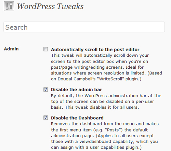Click the WordPress Tweaks sliders icon
Screen dimensions: 171x151
coord(9,6)
